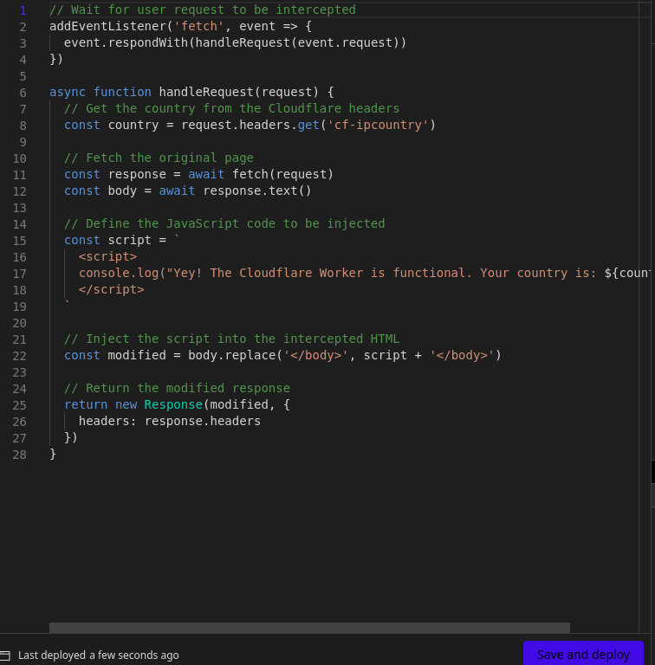Click the 'return new Response(modified, {' line

(177, 404)
